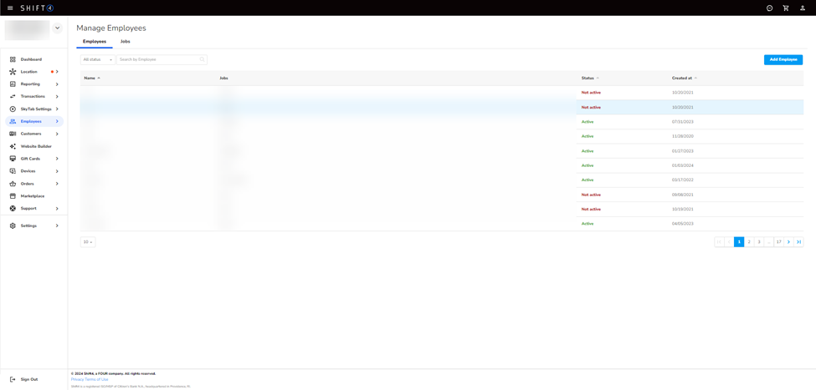Expand the Orders submenu chevron
The image size is (816, 390).
[57, 184]
